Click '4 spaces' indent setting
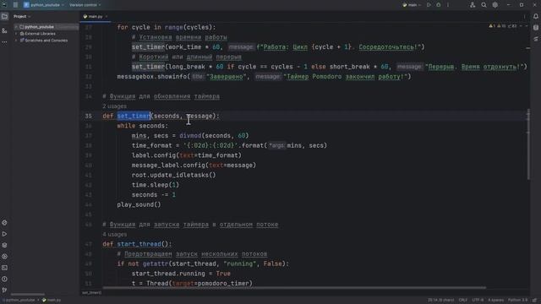The width and height of the screenshot is (541, 304). [x=495, y=301]
